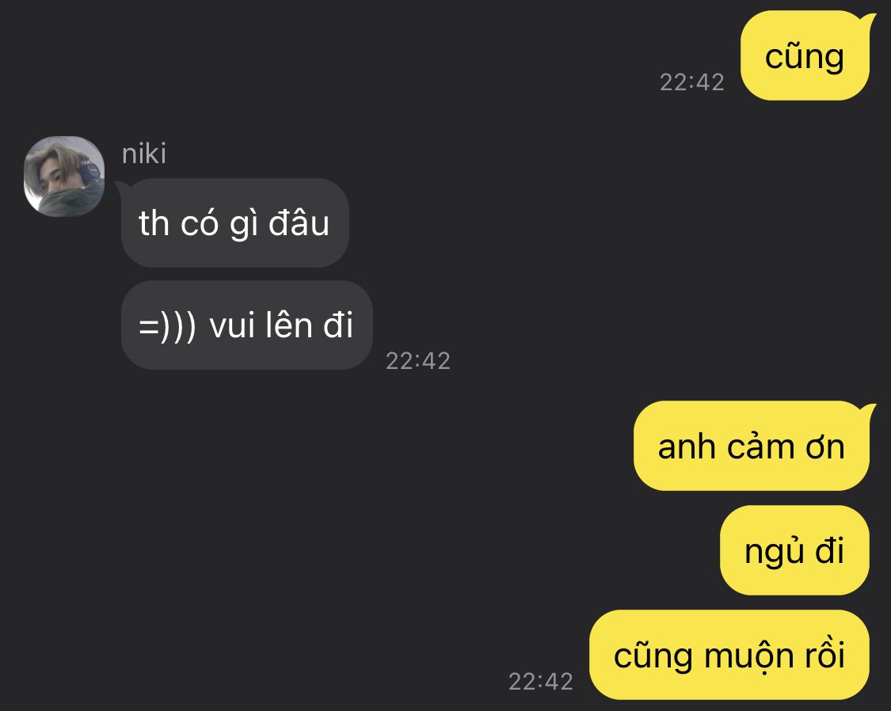Image resolution: width=891 pixels, height=711 pixels.
Task: Select the yellow 'cũng' message bubble
Action: tap(805, 56)
